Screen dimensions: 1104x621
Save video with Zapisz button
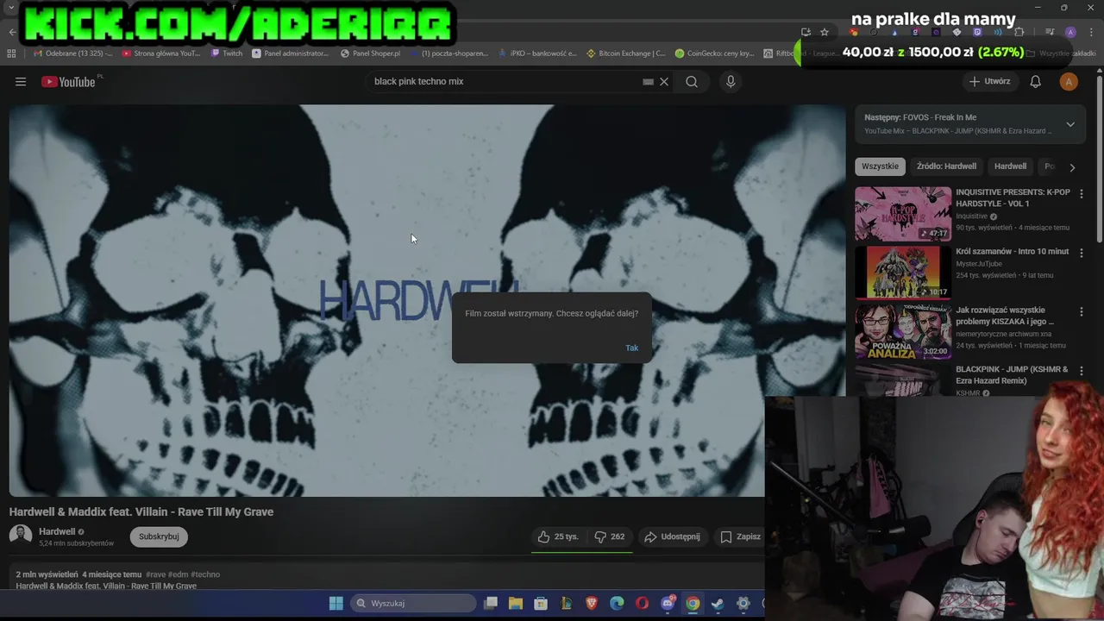[x=741, y=536]
